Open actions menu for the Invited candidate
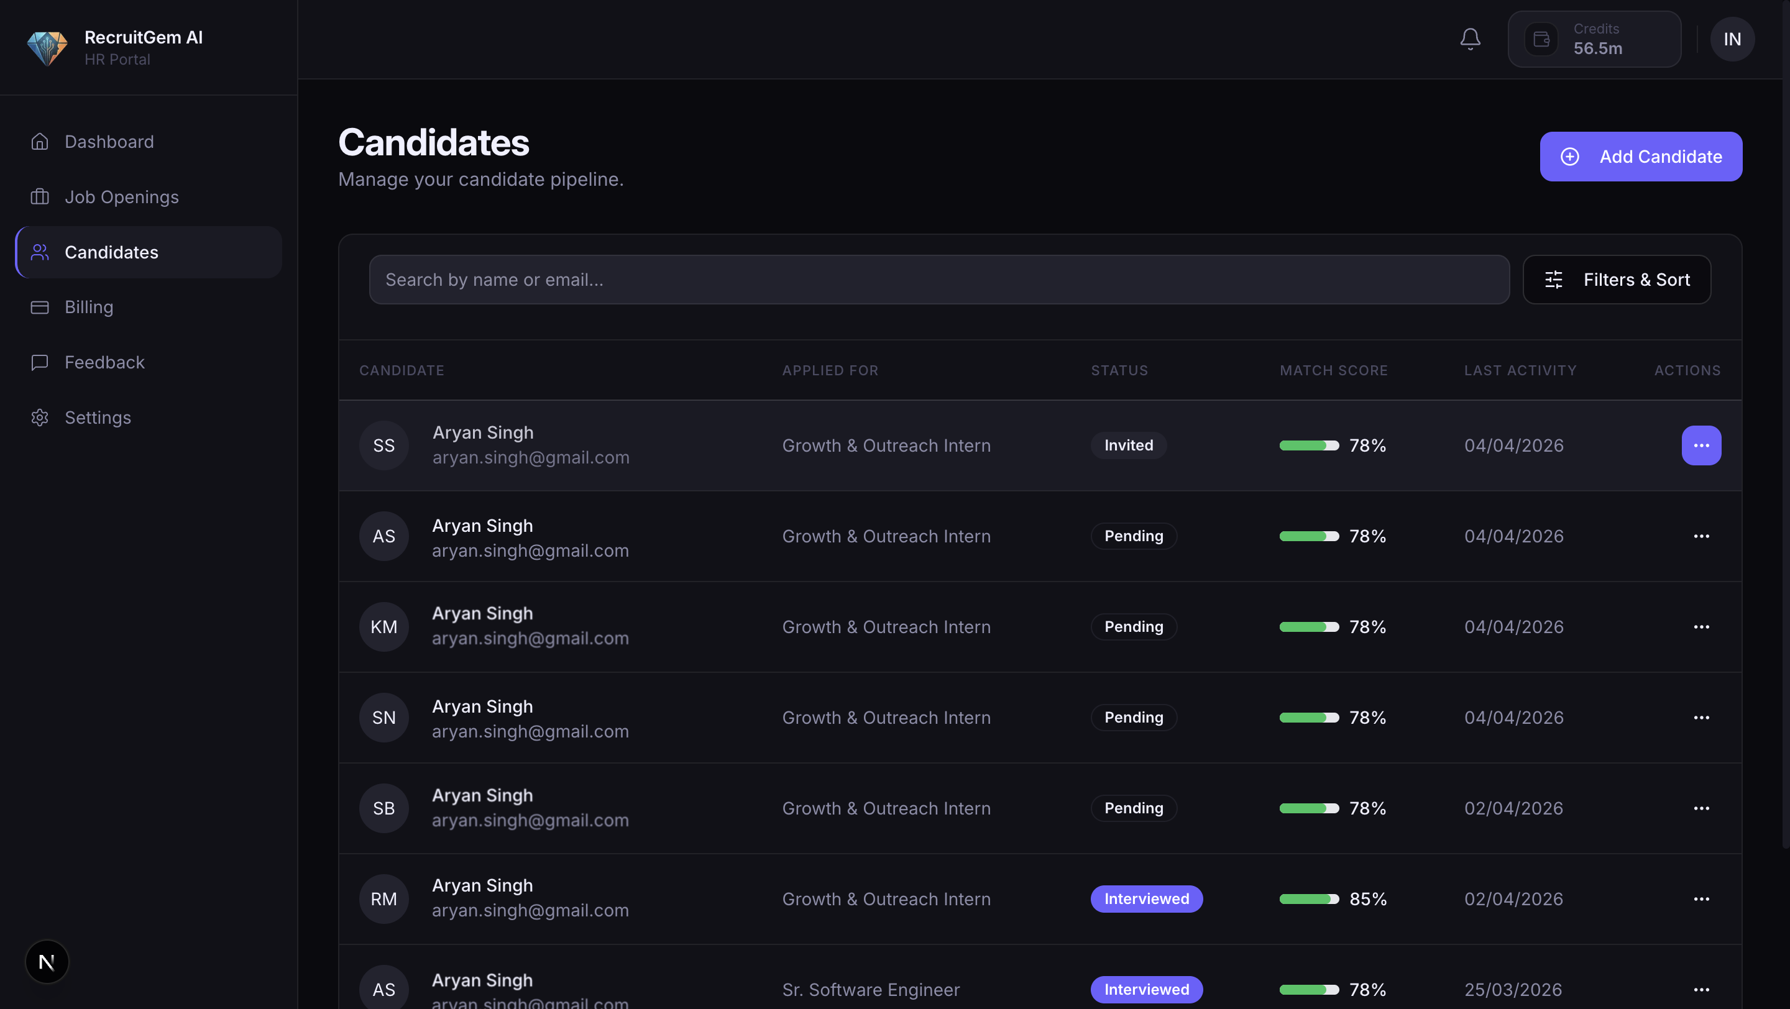Image resolution: width=1790 pixels, height=1009 pixels. tap(1700, 445)
